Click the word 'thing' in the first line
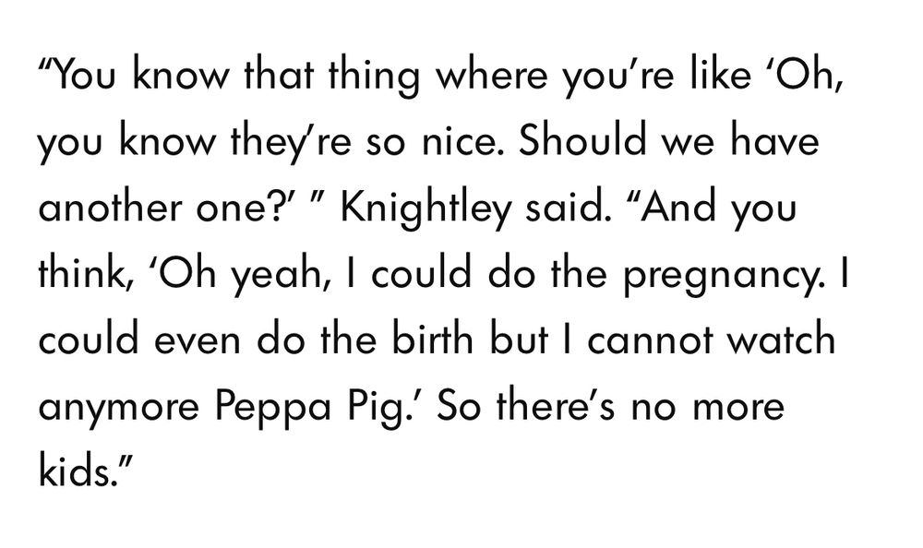Image resolution: width=923 pixels, height=548 pixels. pyautogui.click(x=374, y=75)
